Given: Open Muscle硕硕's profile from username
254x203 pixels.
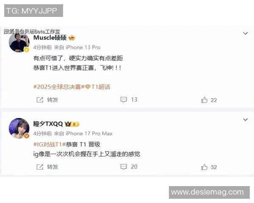Looking at the screenshot, I should [50, 38].
